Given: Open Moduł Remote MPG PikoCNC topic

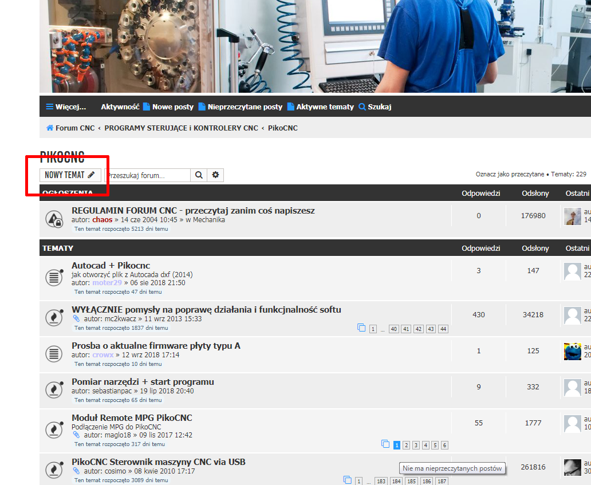Looking at the screenshot, I should point(132,417).
